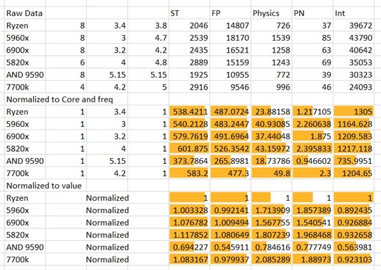Image resolution: width=381 pixels, height=270 pixels.
Task: Click the 'FP' column header cell
Action: click(230, 13)
